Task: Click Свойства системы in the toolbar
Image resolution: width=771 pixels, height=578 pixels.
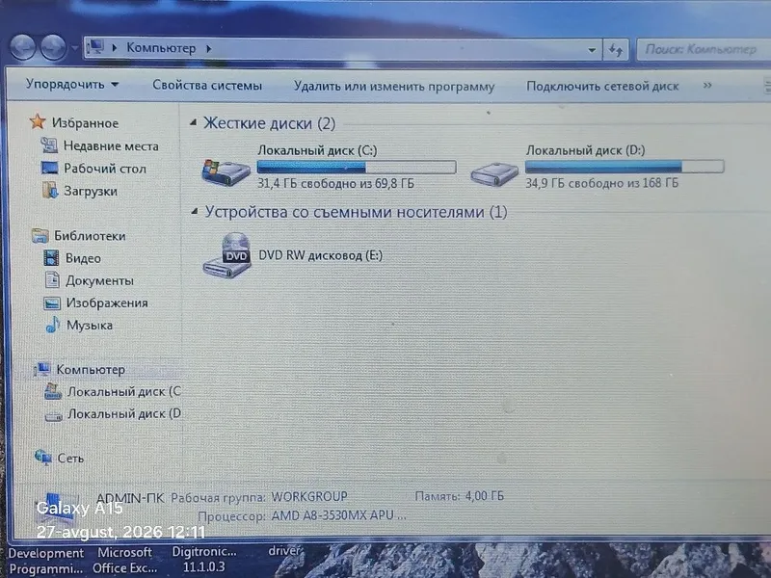Action: click(x=207, y=85)
